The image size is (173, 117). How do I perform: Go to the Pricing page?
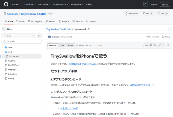point(89,4)
